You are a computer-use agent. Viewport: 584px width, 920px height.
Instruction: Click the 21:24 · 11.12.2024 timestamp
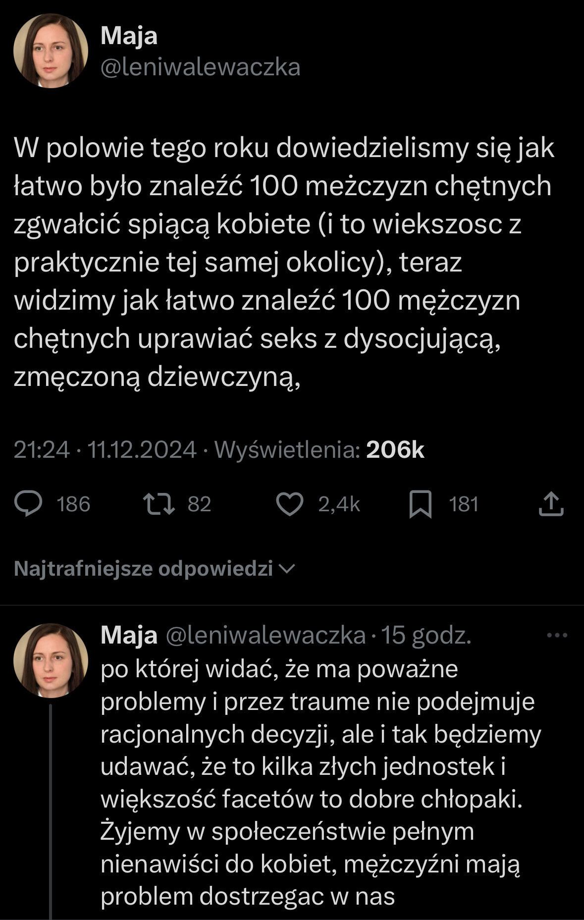click(105, 450)
